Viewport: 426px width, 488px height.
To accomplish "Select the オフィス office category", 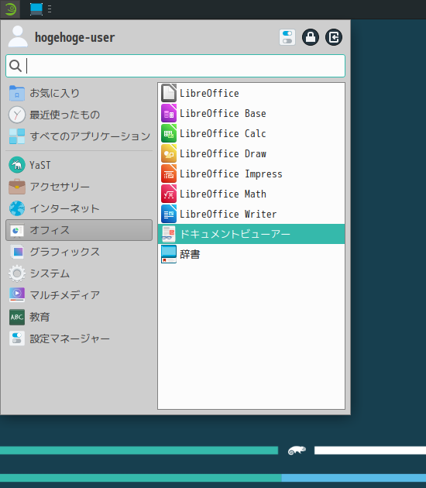I will [79, 230].
